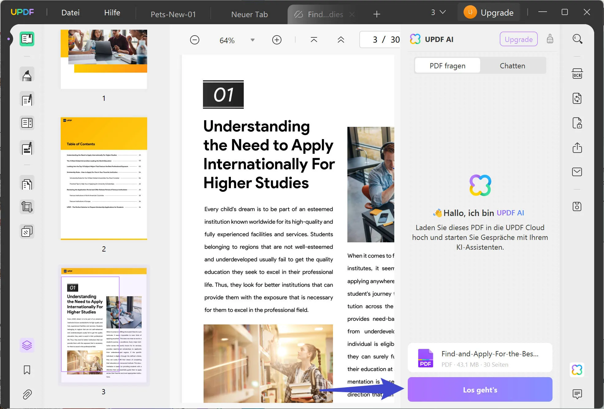Switch to the Pets-New-01 tab
604x409 pixels.
tap(173, 14)
